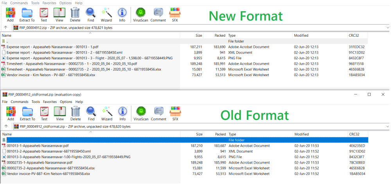The image size is (391, 185).
Task: Click SFX icon in top window toolbar
Action: click(175, 14)
